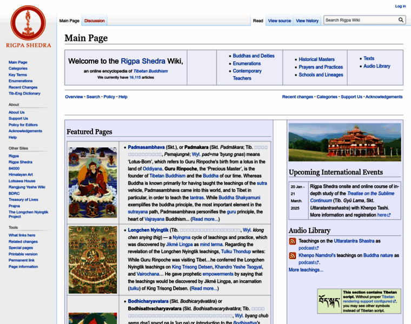The width and height of the screenshot is (411, 324).
Task: Open the Historical Masters link
Action: 317,59
